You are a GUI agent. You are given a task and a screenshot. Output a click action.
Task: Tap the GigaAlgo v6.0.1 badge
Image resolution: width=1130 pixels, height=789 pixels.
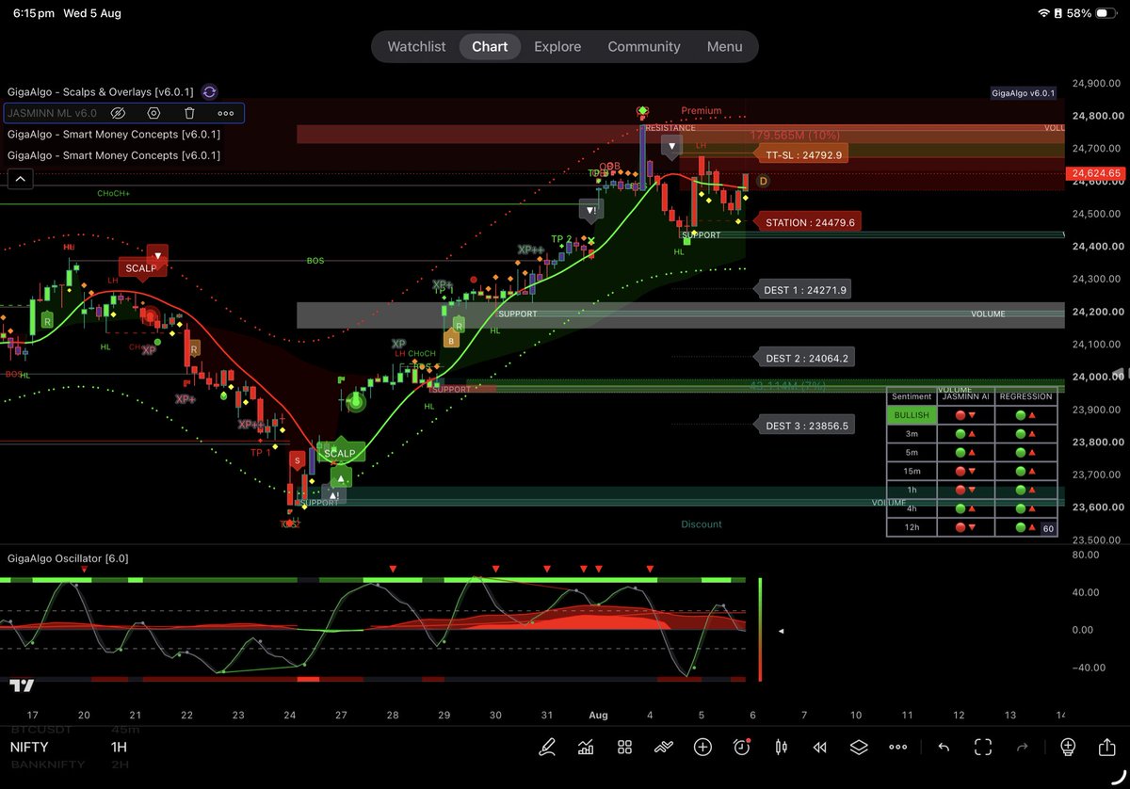click(1024, 93)
